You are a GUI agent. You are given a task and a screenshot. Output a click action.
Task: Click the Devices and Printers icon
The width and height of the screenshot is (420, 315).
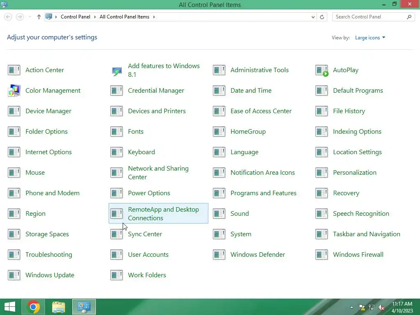pyautogui.click(x=116, y=111)
